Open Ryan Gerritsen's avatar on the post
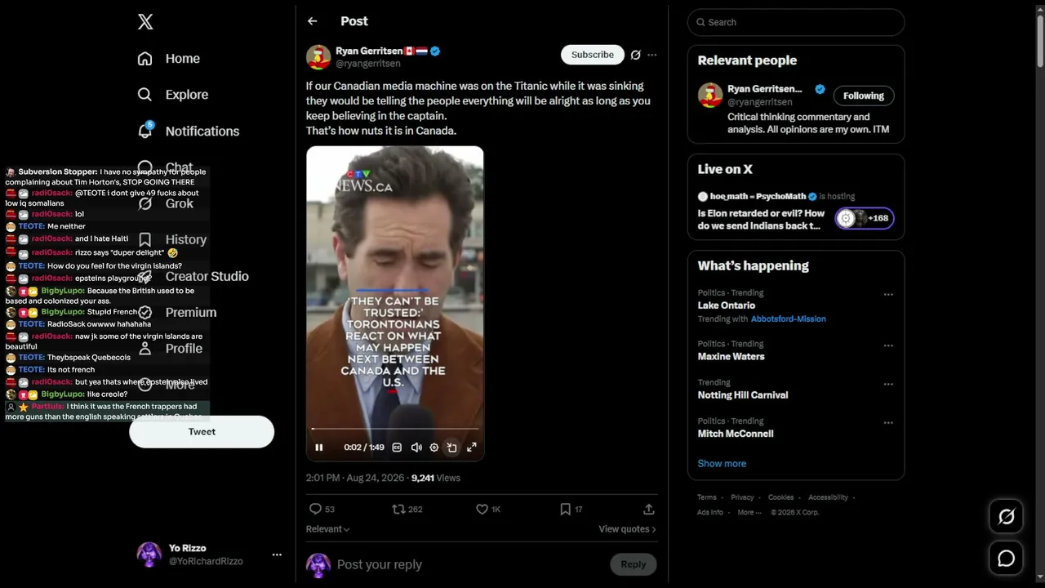This screenshot has width=1045, height=588. tap(318, 57)
